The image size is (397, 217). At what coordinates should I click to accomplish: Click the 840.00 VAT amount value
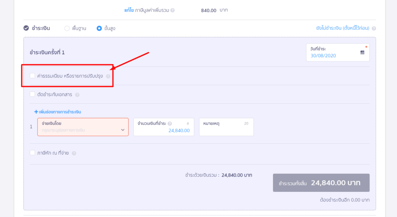209,10
